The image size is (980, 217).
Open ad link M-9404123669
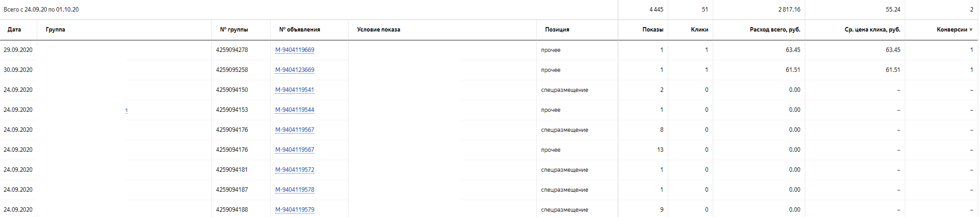(x=294, y=70)
